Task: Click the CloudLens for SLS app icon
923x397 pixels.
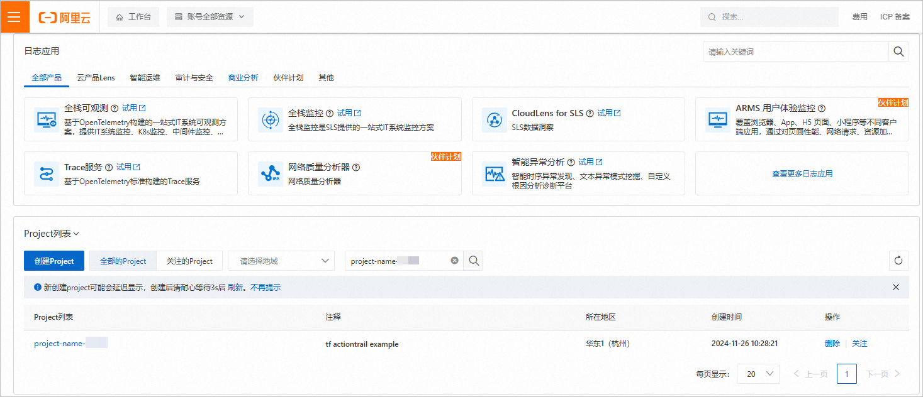Action: 495,119
